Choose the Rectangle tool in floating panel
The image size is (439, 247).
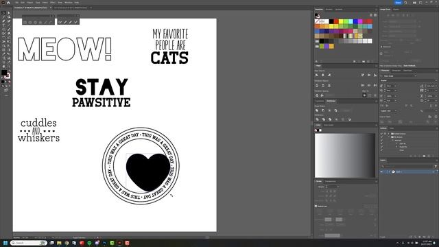click(25, 22)
